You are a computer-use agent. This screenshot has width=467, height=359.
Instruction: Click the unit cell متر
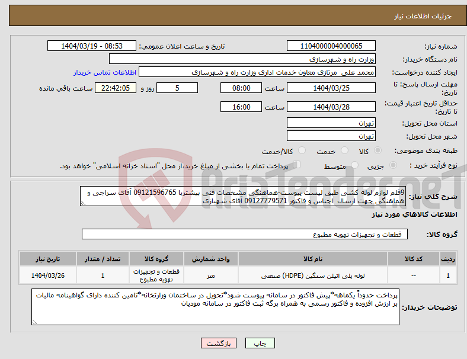coord(210,275)
